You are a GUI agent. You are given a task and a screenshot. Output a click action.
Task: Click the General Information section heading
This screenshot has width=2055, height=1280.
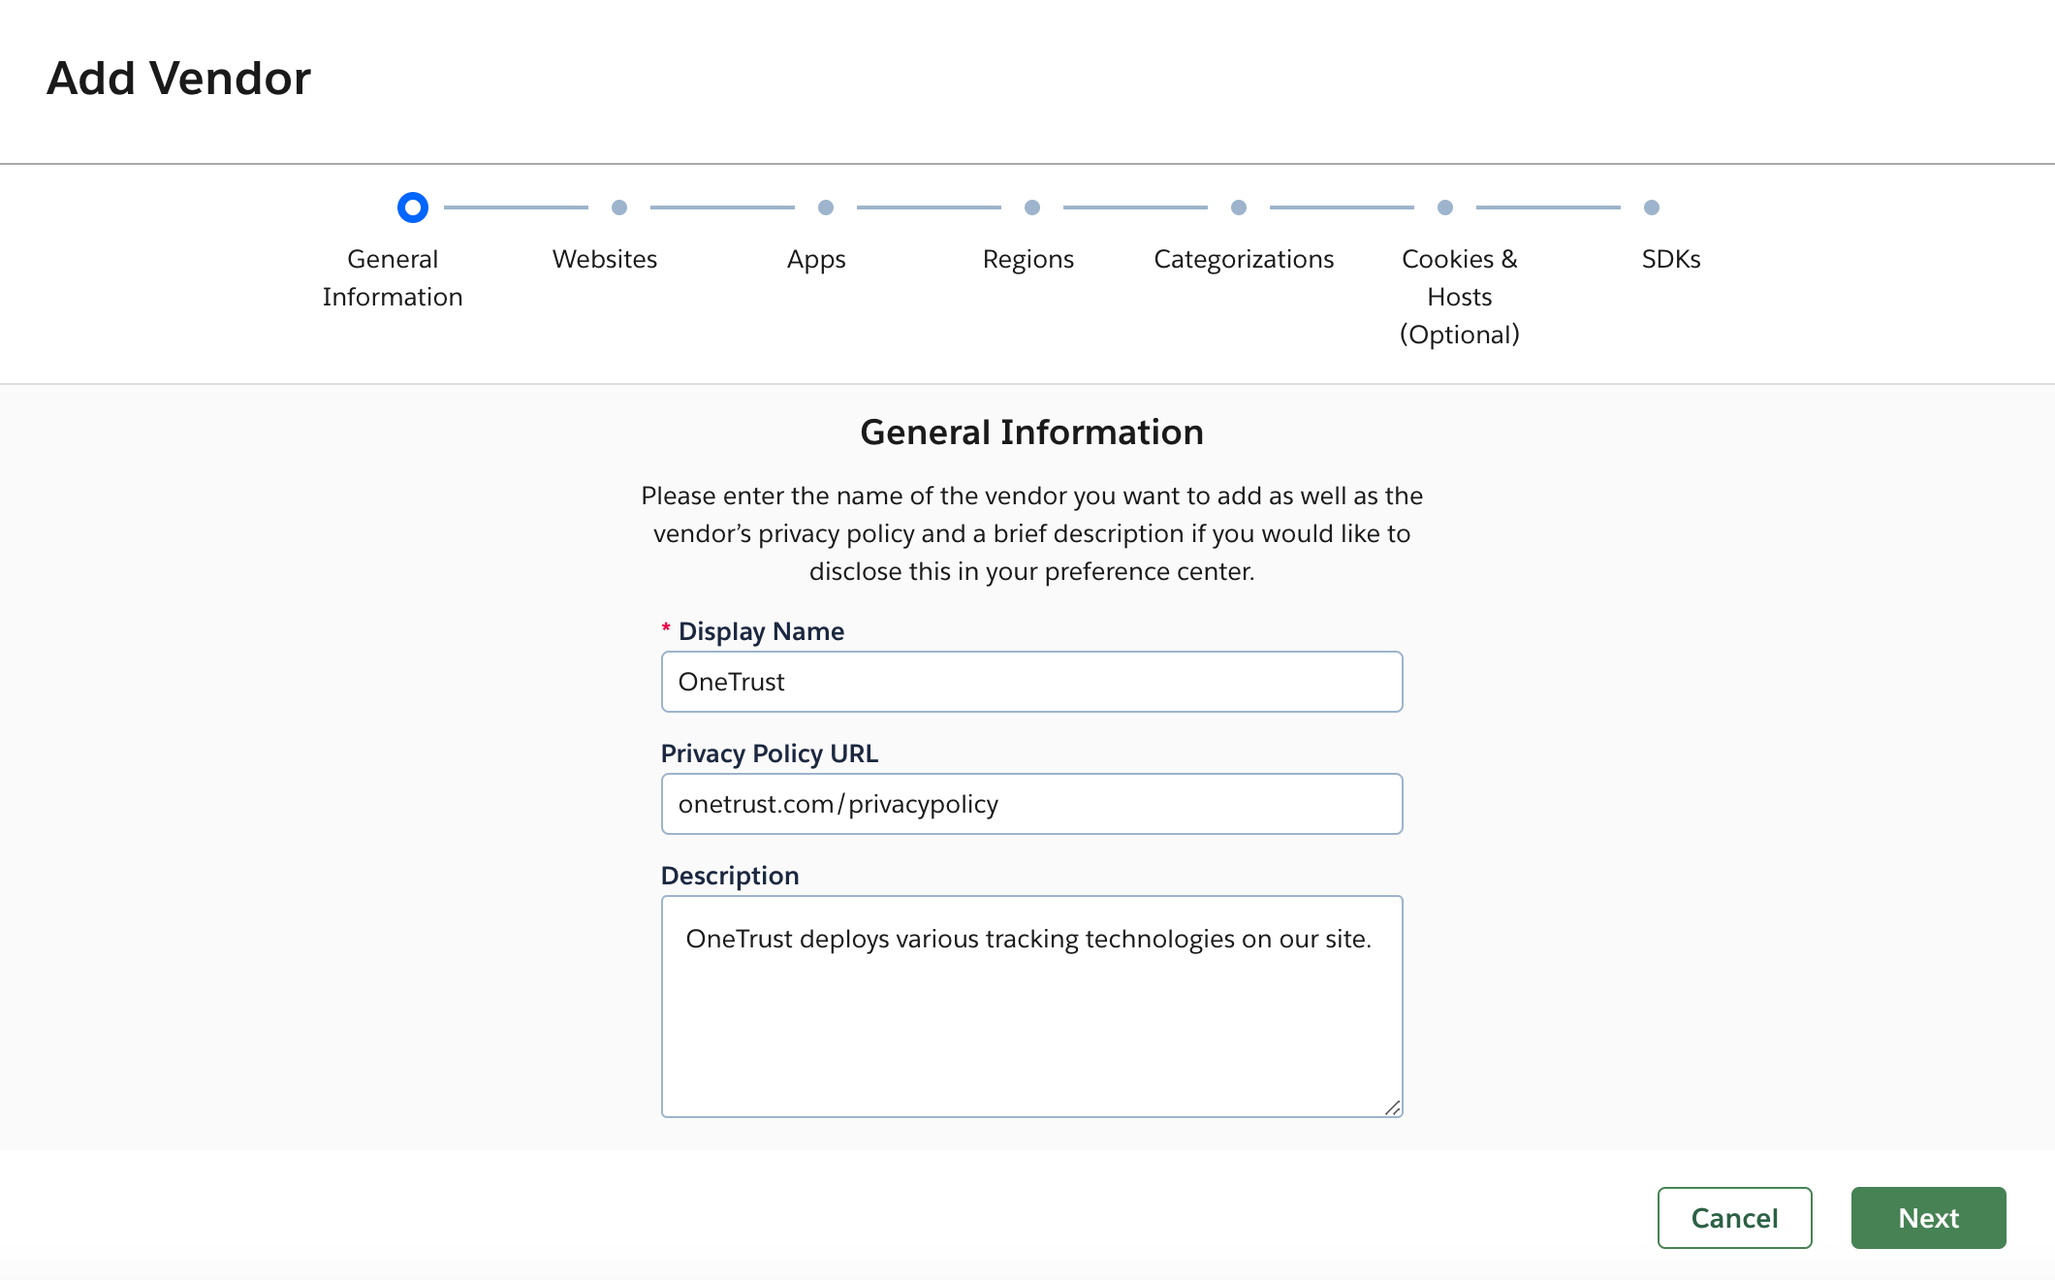point(1032,432)
